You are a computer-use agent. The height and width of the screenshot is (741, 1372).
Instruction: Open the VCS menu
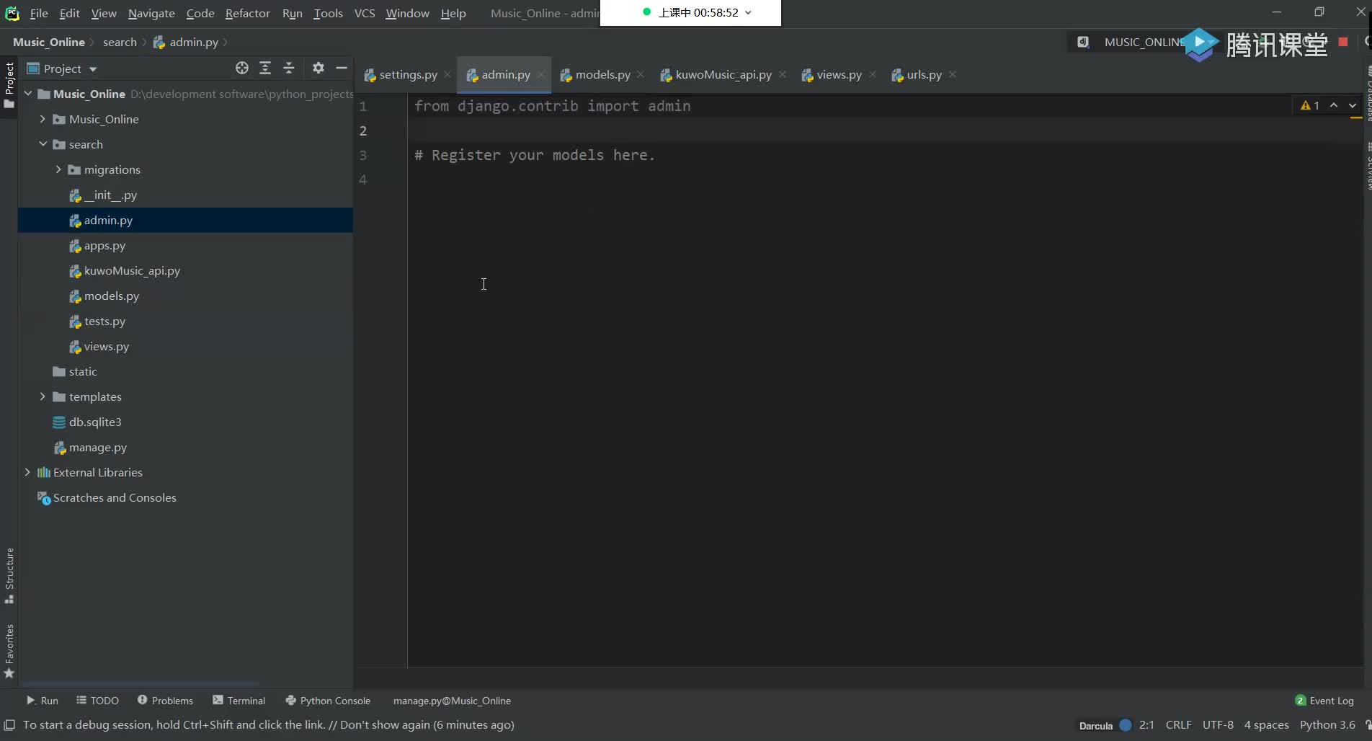click(x=365, y=13)
